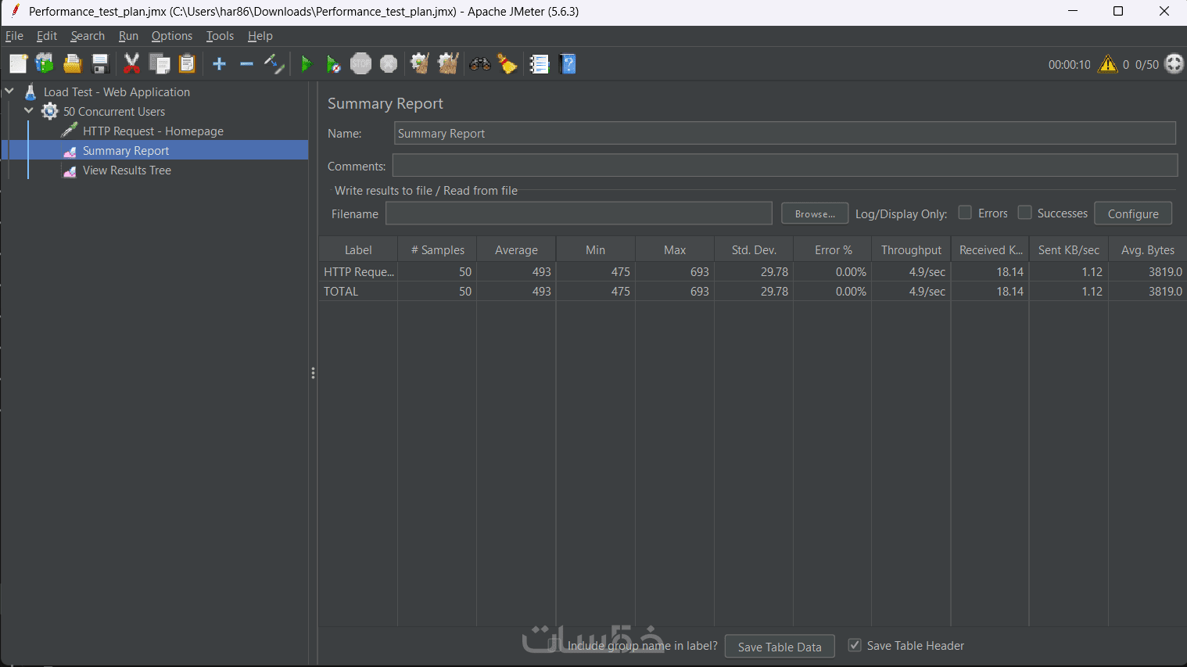Expand all tree nodes with plus icon
The height and width of the screenshot is (667, 1187).
coord(219,64)
